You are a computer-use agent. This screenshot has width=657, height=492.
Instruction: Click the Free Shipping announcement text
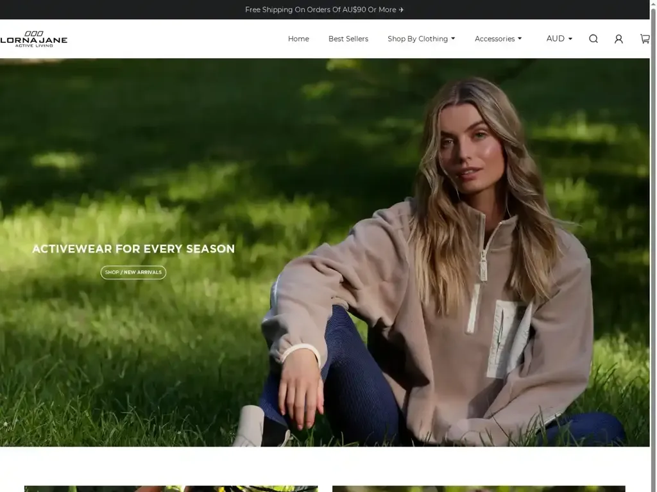pyautogui.click(x=320, y=10)
